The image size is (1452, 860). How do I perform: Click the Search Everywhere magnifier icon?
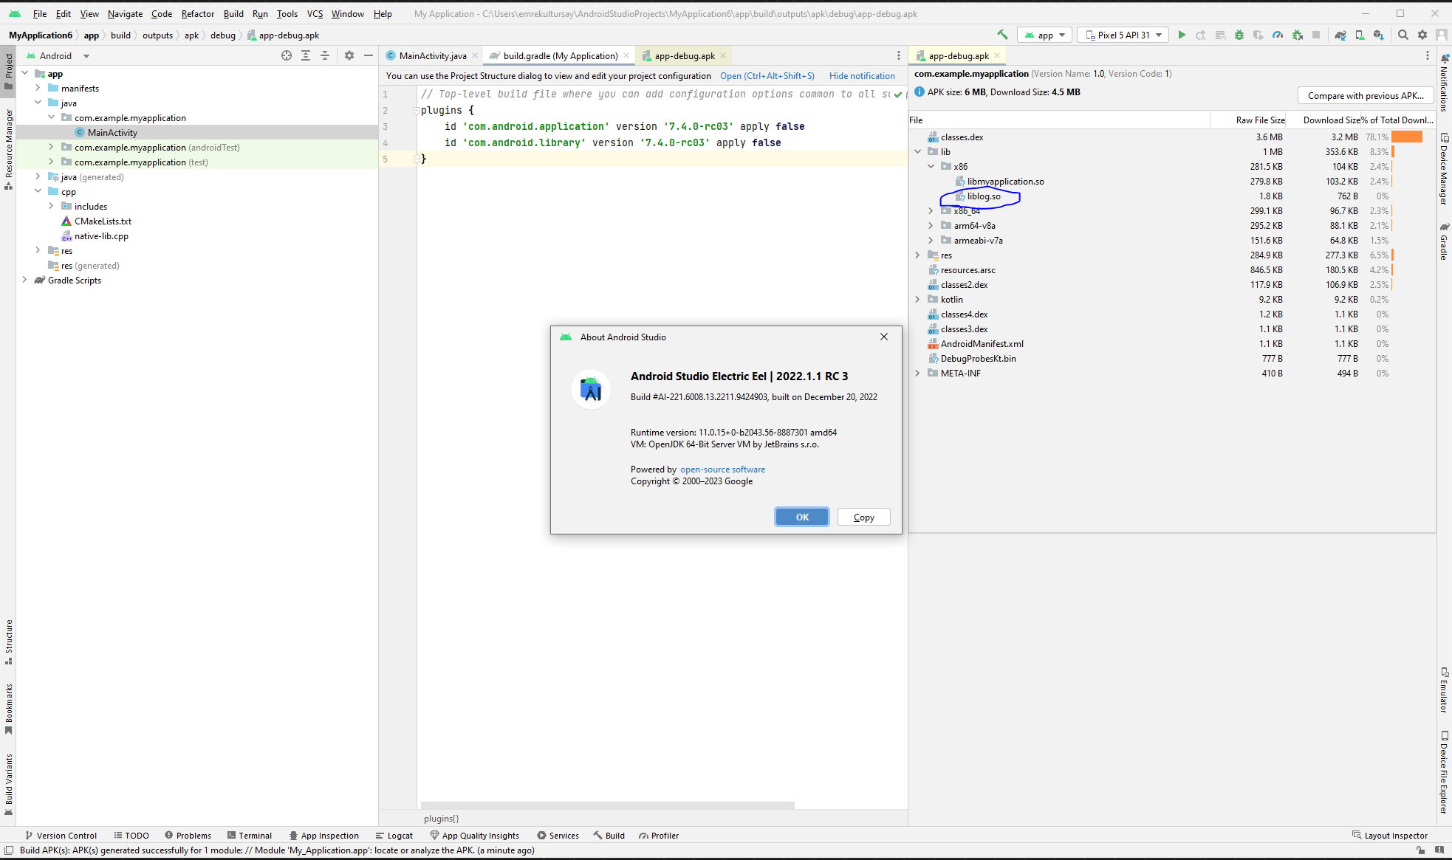tap(1403, 35)
